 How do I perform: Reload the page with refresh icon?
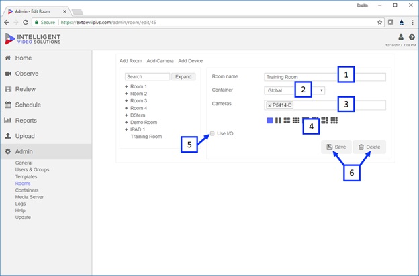click(x=26, y=23)
